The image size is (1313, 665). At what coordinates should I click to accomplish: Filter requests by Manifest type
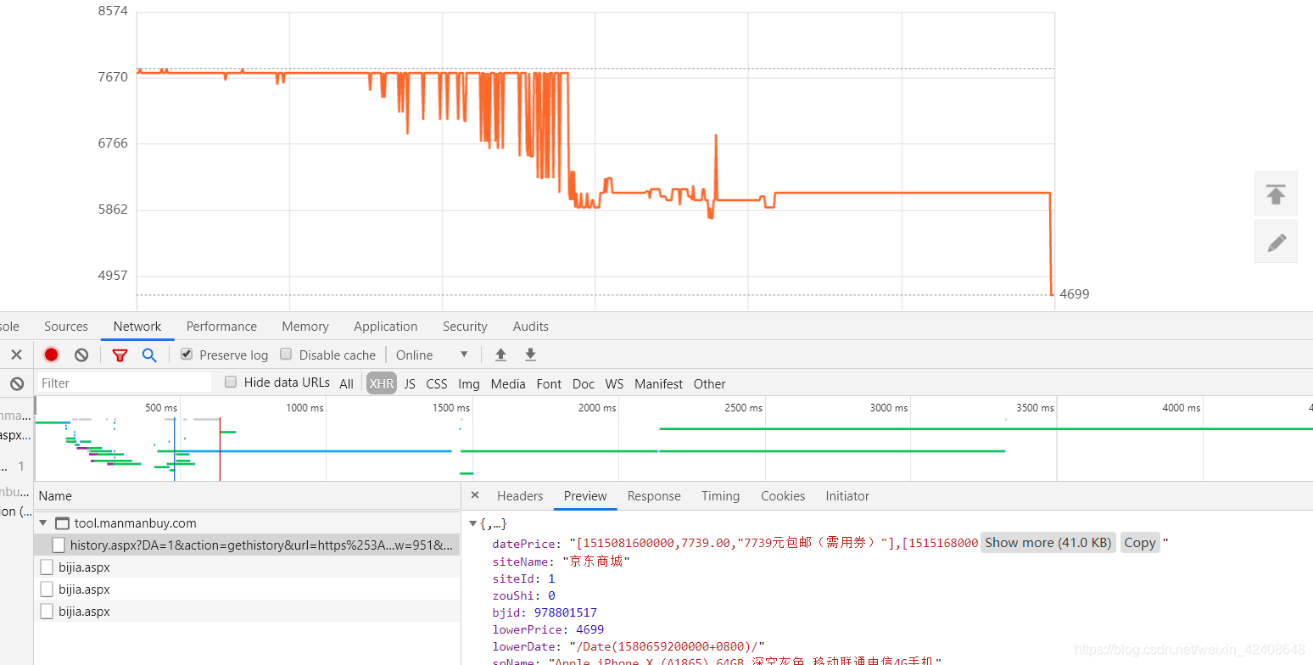(x=658, y=383)
